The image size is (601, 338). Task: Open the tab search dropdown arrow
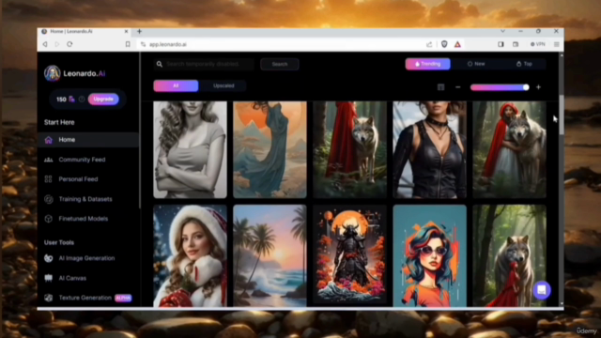pyautogui.click(x=503, y=31)
